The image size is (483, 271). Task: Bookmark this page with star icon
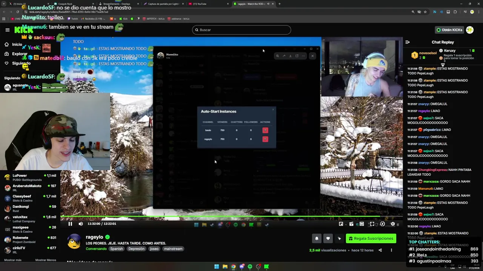425,12
